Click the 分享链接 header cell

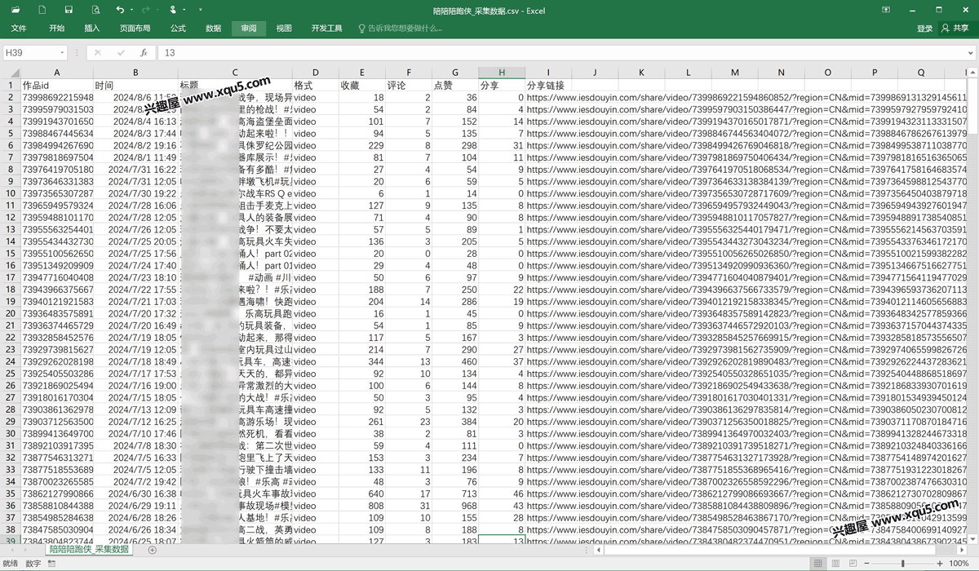548,85
